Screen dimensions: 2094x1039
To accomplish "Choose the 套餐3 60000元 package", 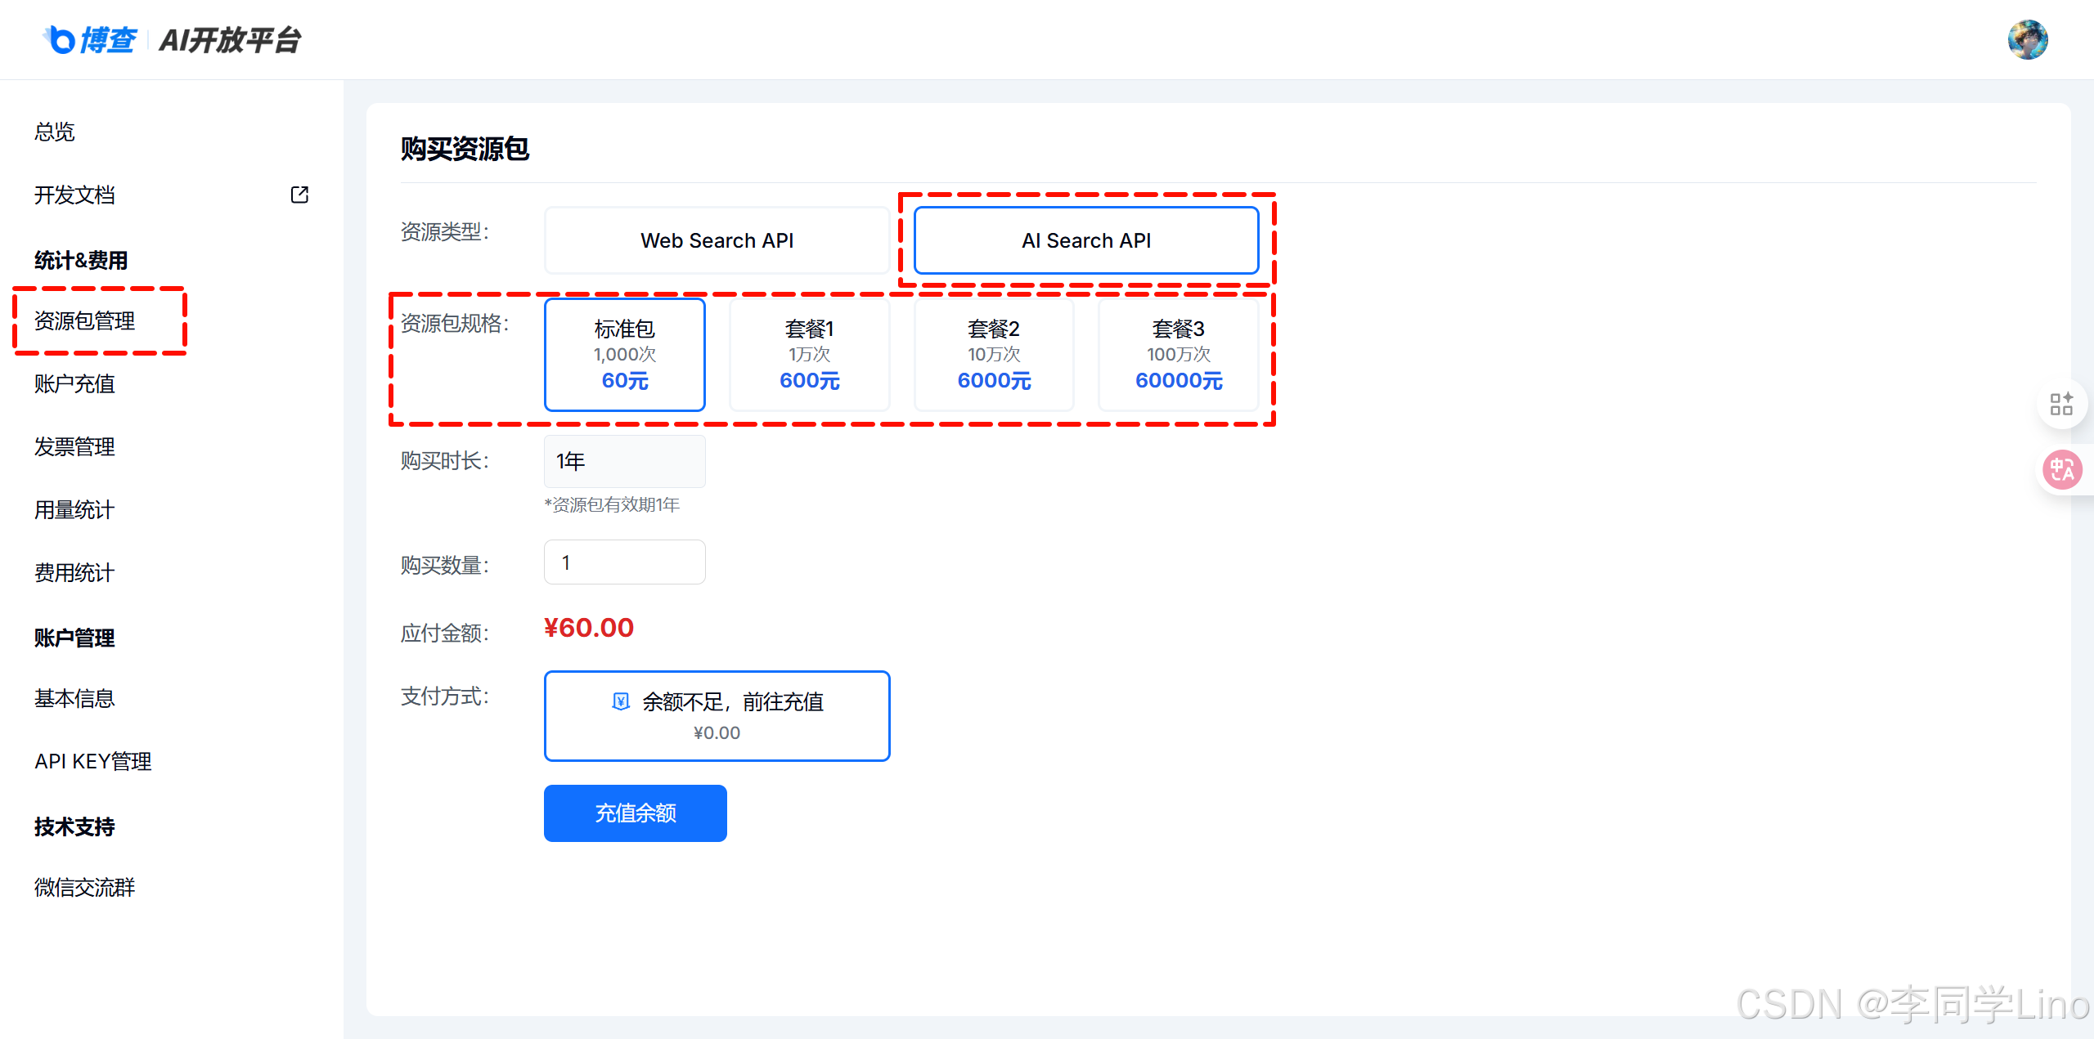I will tap(1178, 354).
